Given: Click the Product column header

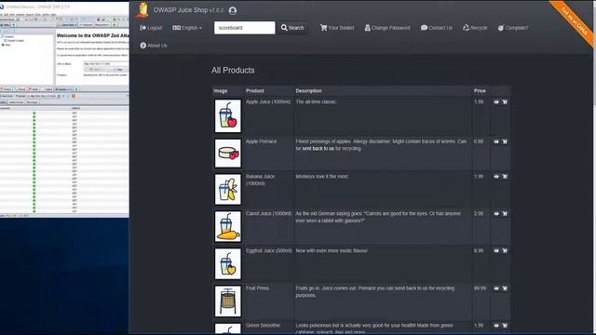Looking at the screenshot, I should 254,91.
